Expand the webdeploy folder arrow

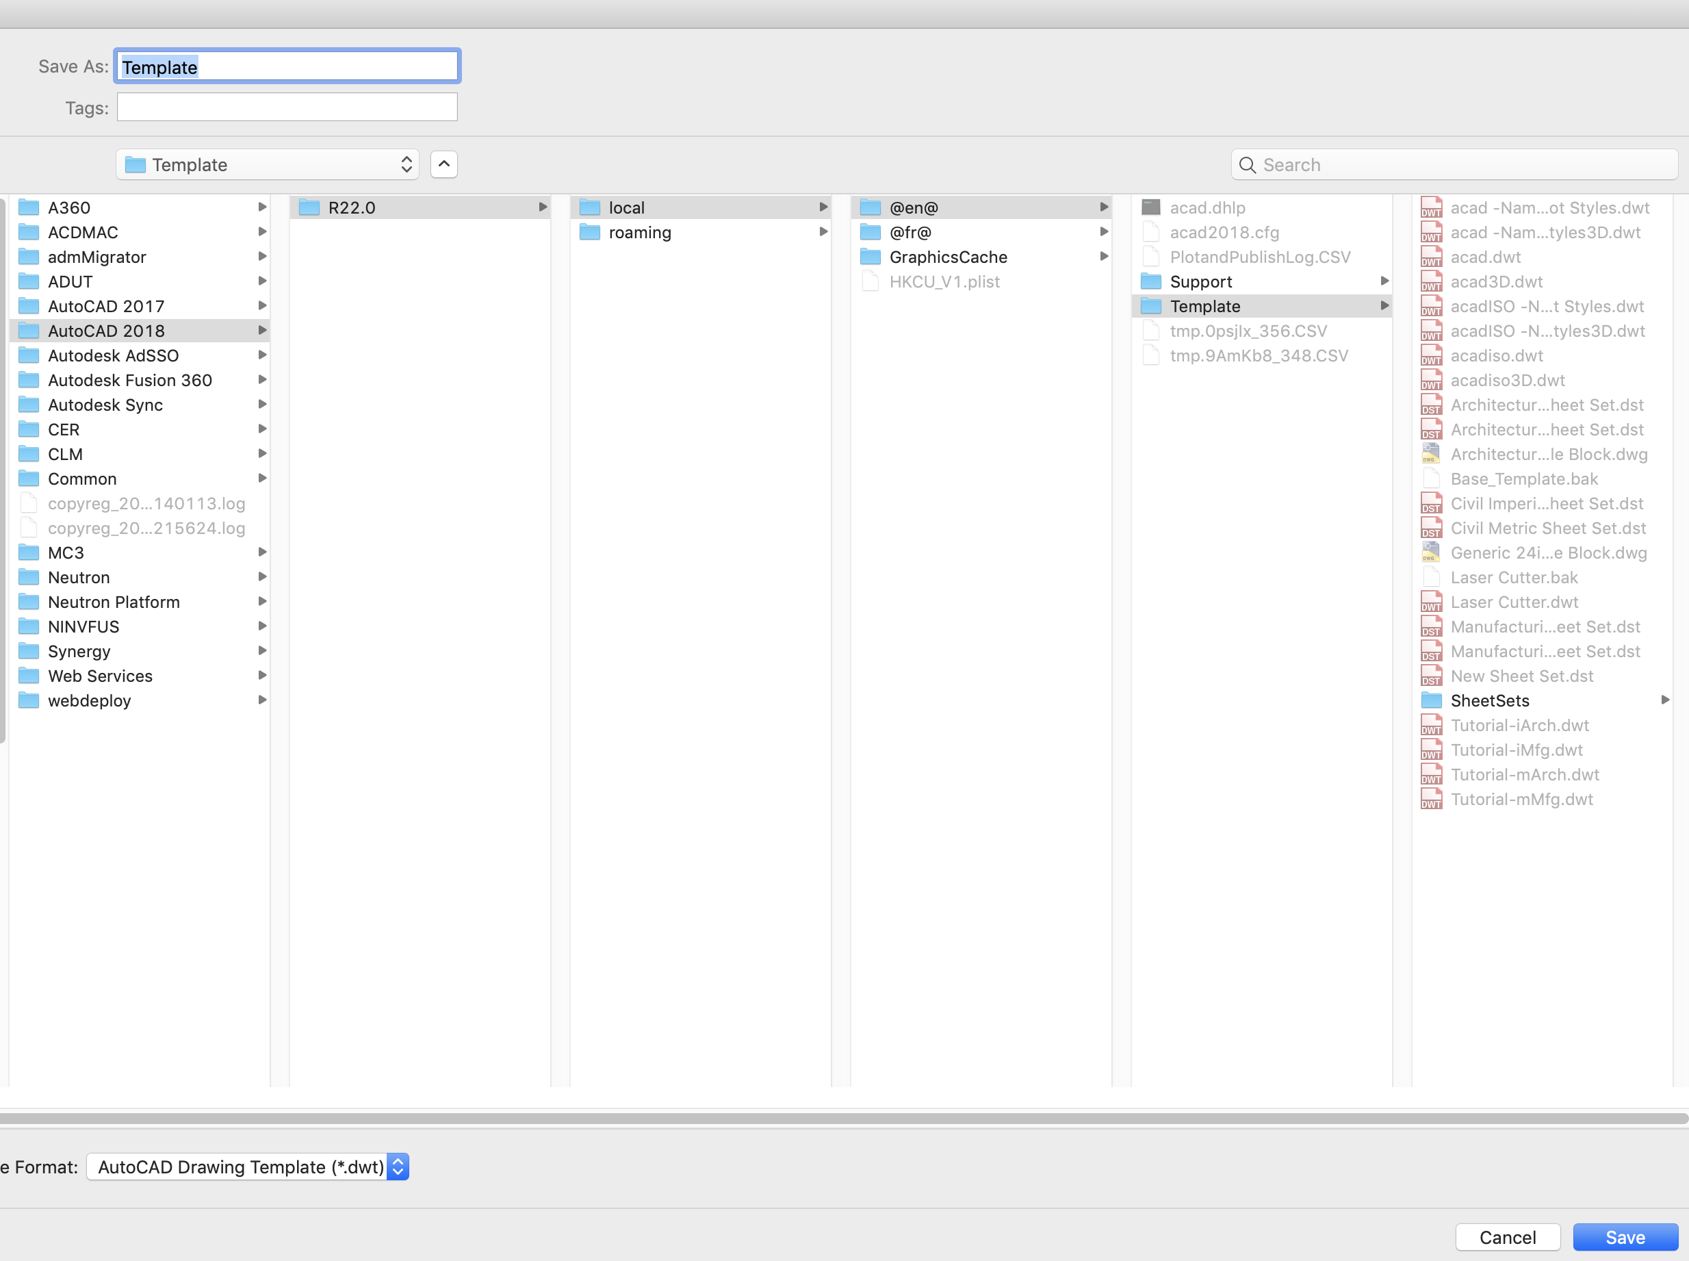coord(262,701)
